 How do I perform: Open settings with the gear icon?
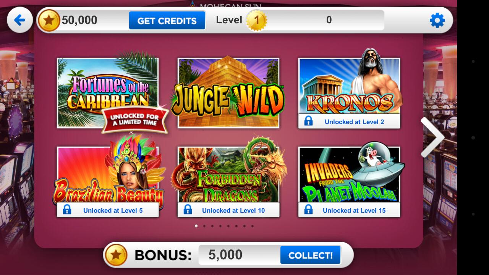point(437,20)
